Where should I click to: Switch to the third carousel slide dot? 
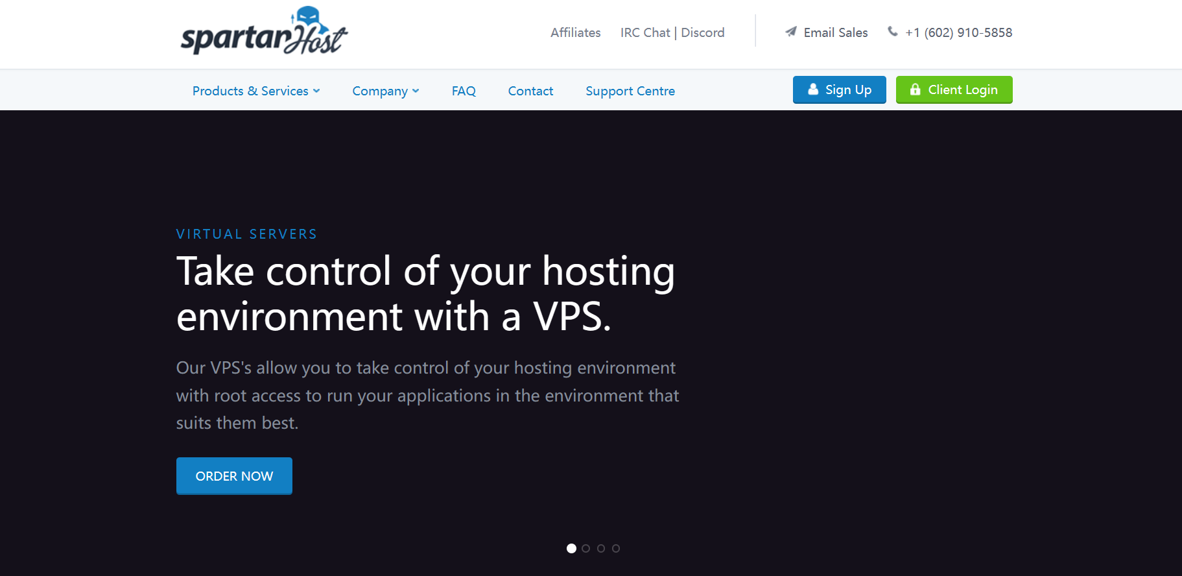click(601, 548)
